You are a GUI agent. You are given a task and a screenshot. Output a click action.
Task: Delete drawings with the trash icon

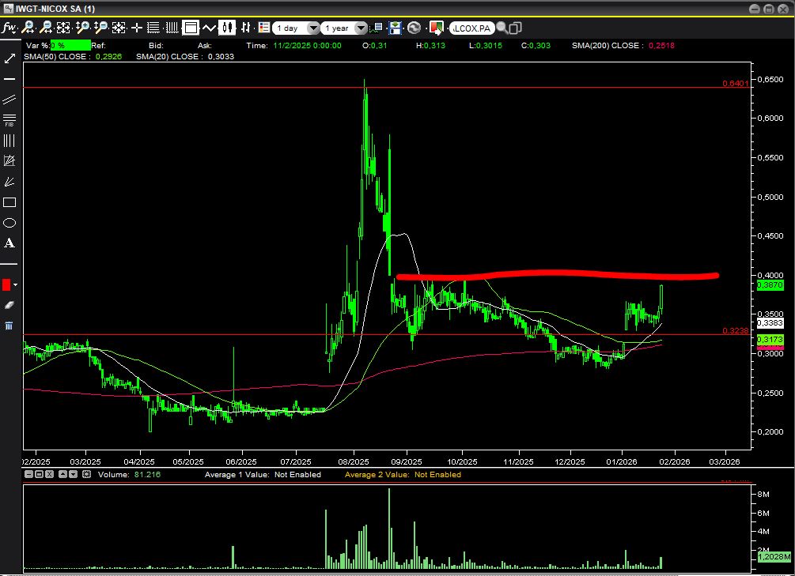click(x=9, y=326)
